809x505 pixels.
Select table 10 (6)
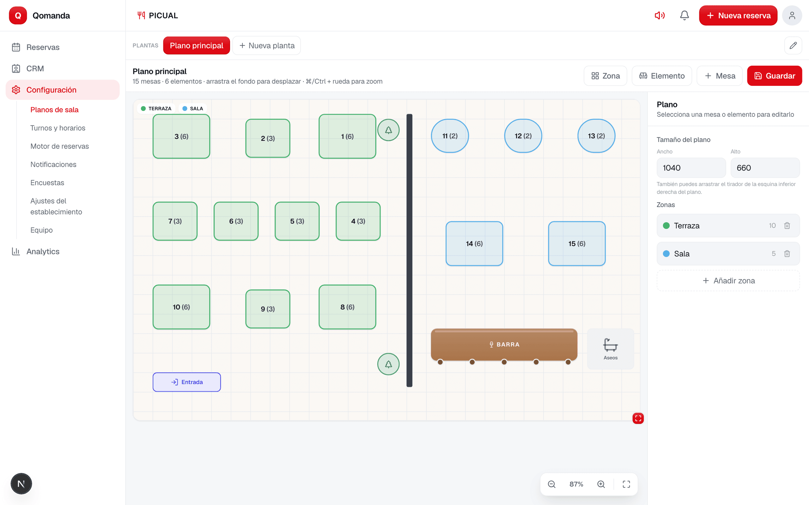coord(181,307)
